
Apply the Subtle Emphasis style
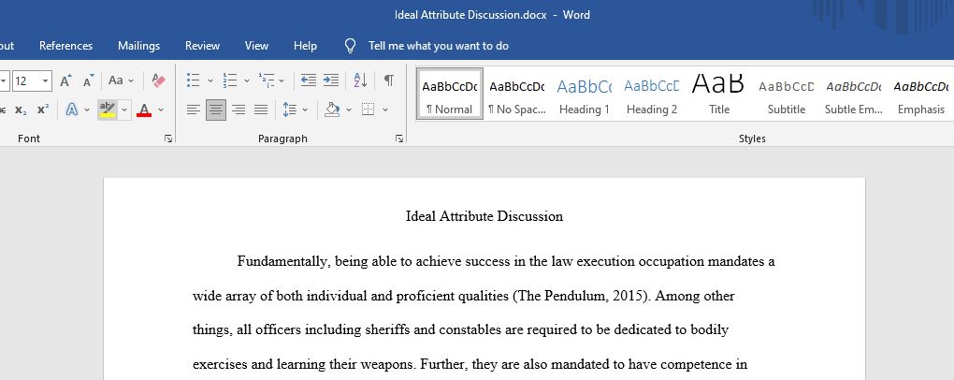853,94
